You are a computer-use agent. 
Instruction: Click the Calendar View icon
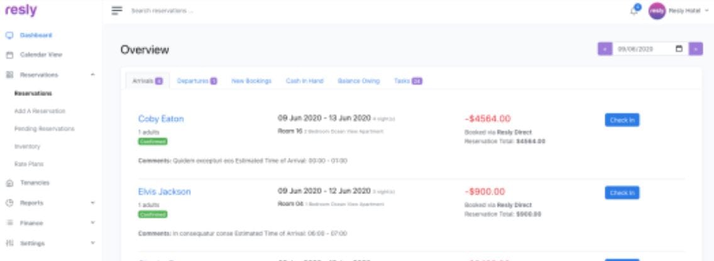tap(9, 55)
